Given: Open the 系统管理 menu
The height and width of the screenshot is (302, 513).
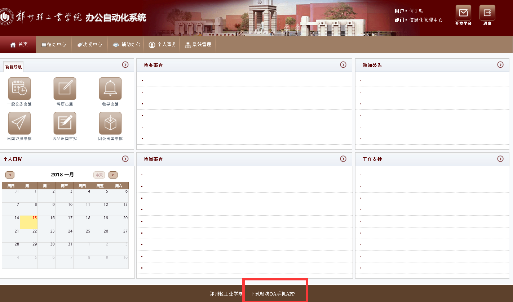Looking at the screenshot, I should [198, 45].
